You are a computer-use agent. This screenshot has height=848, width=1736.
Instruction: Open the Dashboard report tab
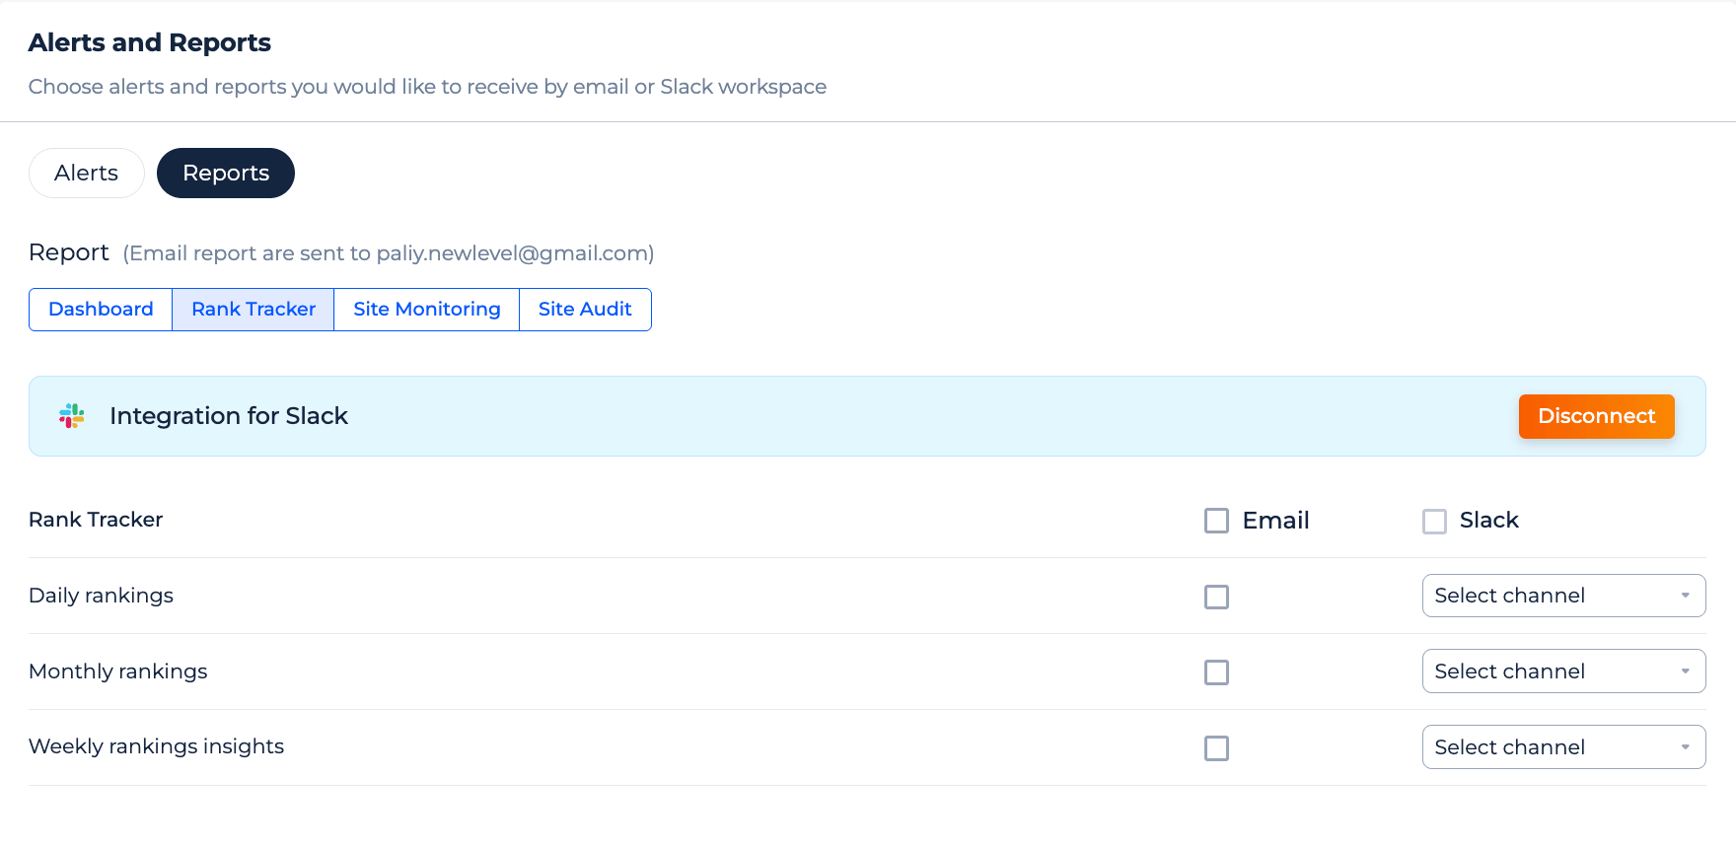(x=101, y=310)
